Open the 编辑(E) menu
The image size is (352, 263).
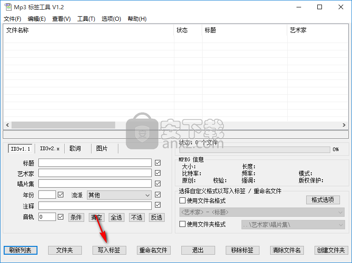37,19
